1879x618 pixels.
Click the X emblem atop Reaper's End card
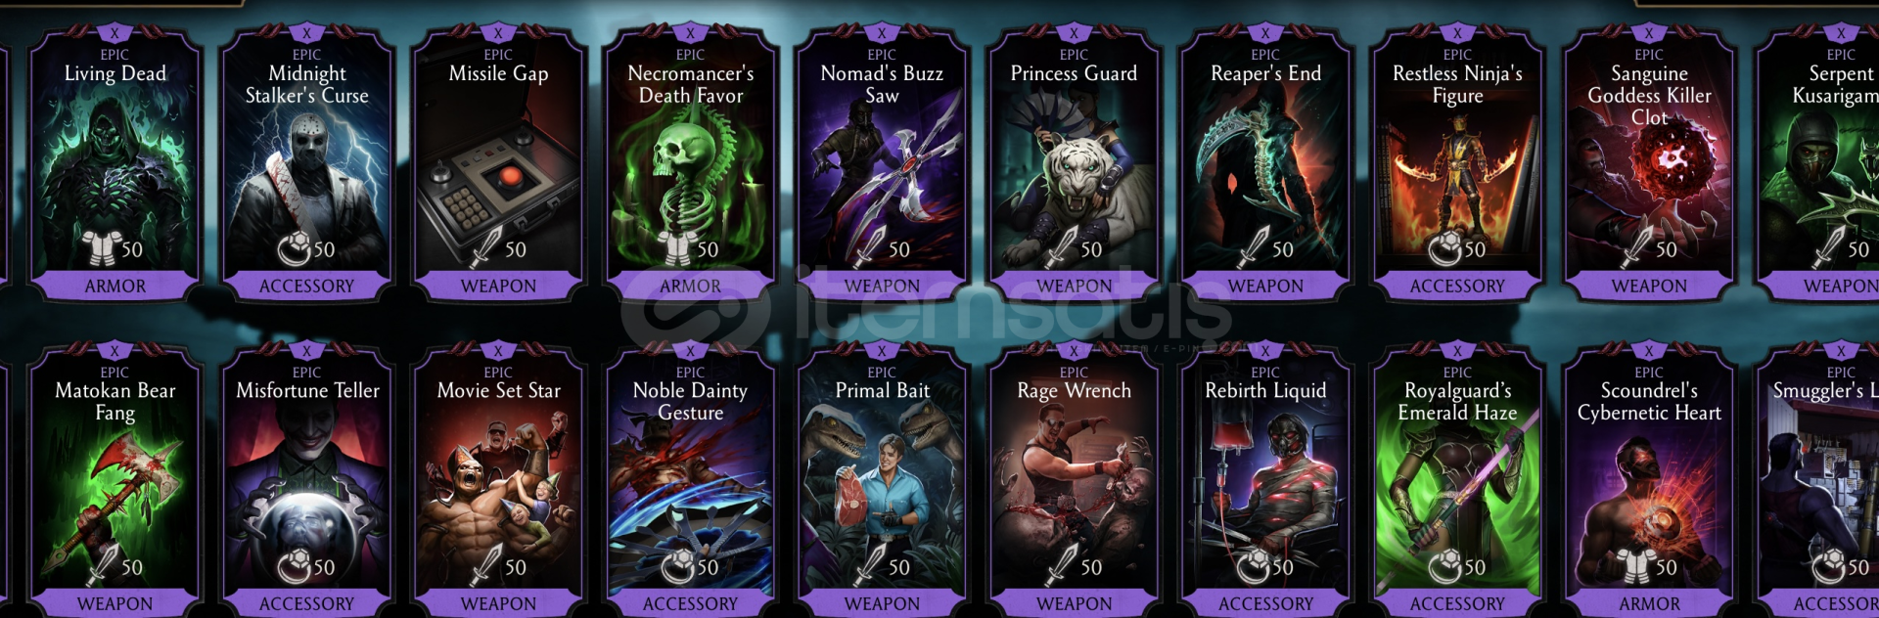pyautogui.click(x=1265, y=33)
